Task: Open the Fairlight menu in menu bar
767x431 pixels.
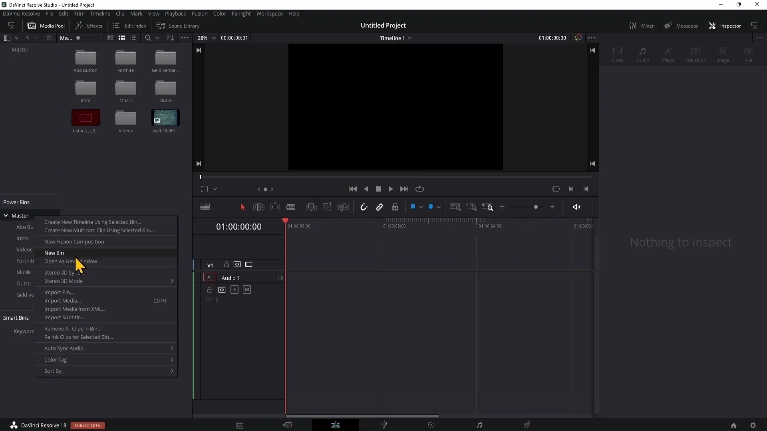Action: (x=241, y=14)
